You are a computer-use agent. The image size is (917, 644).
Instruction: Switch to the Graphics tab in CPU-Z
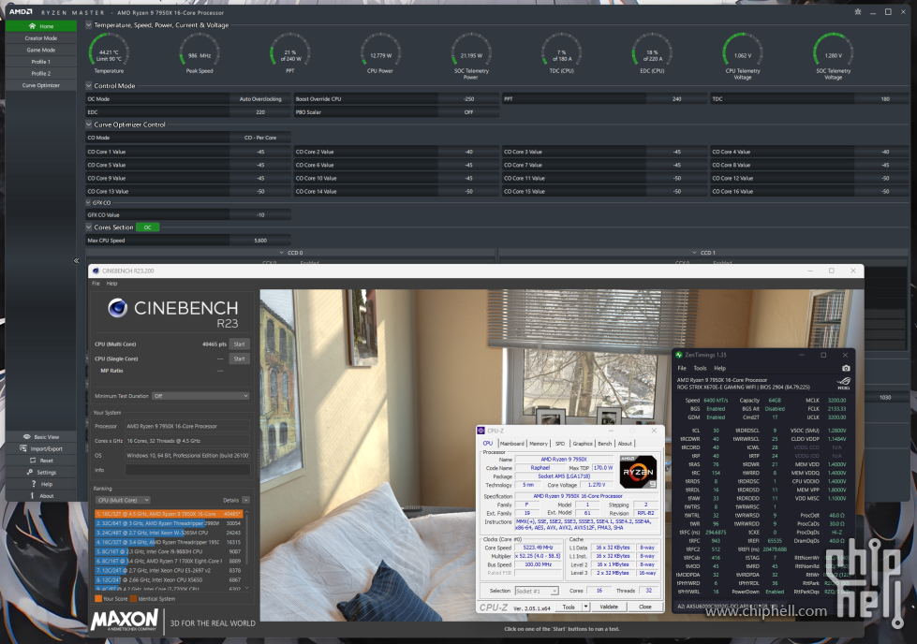tap(583, 444)
